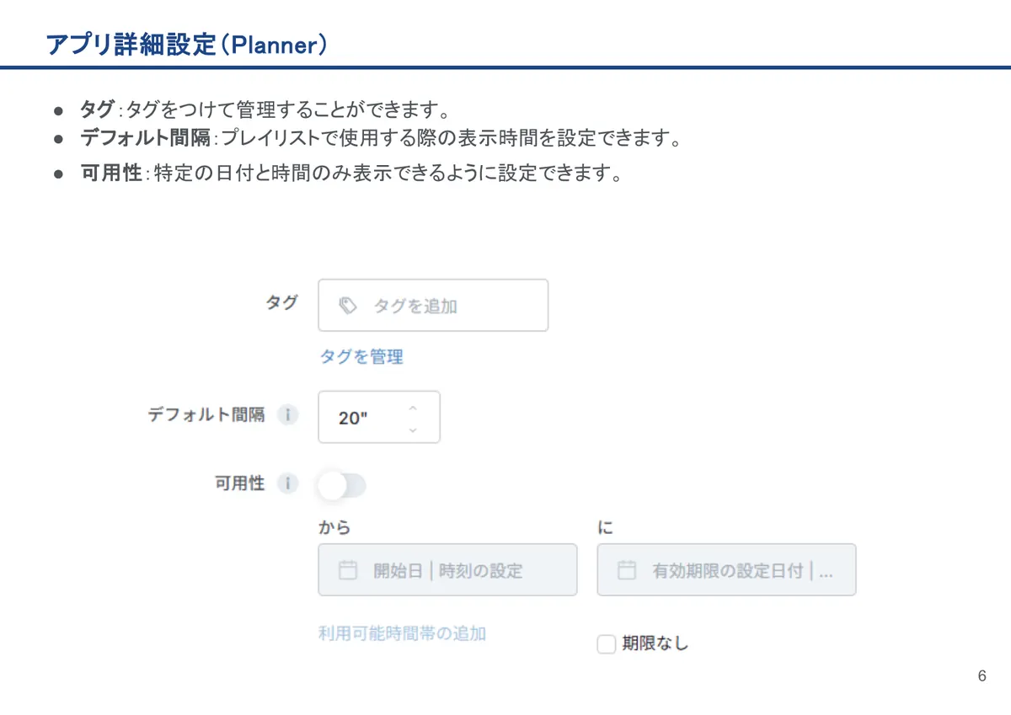Click the から label

tap(334, 528)
